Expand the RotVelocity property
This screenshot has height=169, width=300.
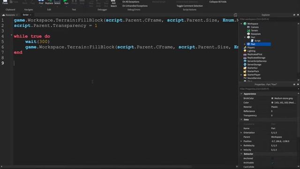point(241,146)
